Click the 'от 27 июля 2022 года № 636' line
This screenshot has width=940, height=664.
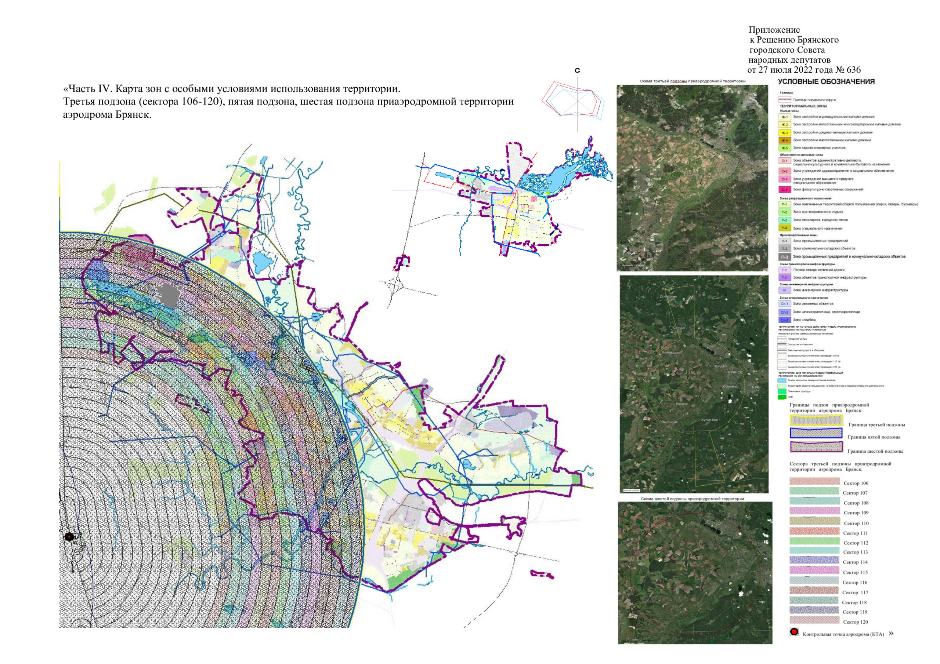[x=804, y=70]
